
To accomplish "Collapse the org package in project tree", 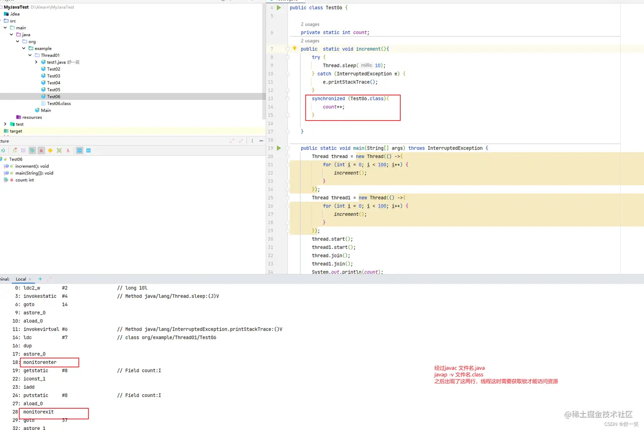I will tap(17, 41).
